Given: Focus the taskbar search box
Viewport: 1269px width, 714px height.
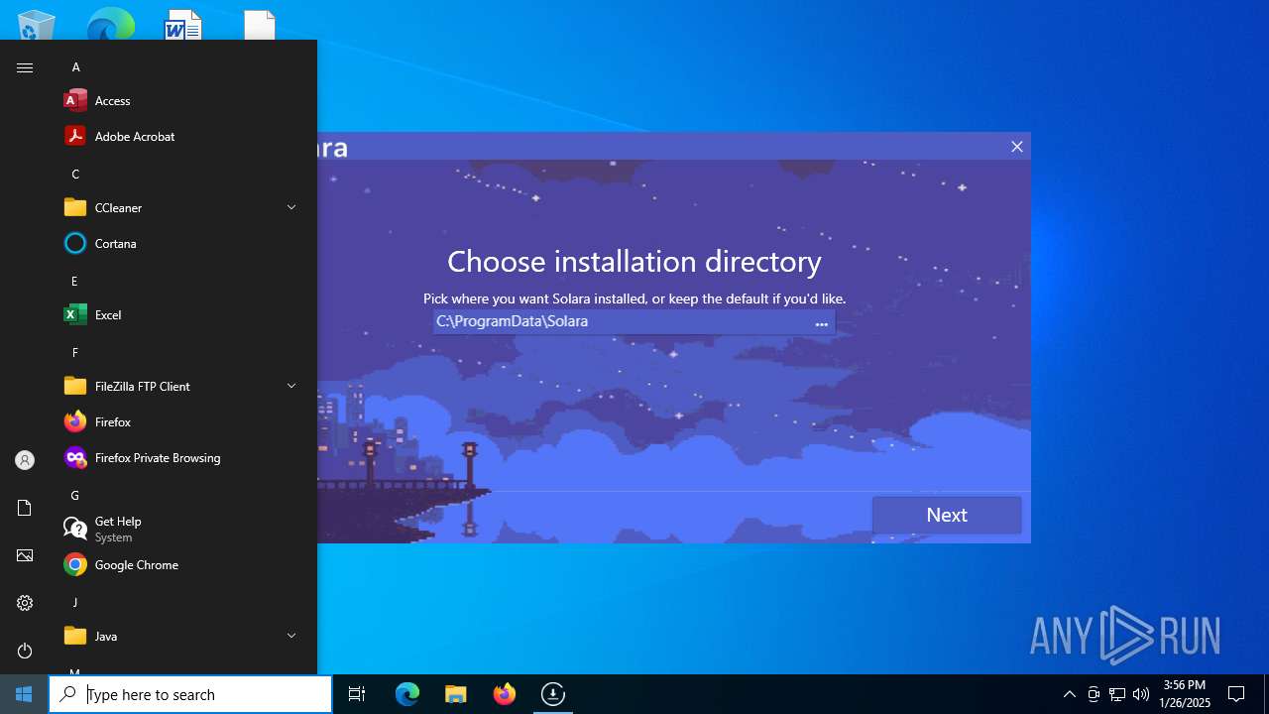Looking at the screenshot, I should (190, 694).
